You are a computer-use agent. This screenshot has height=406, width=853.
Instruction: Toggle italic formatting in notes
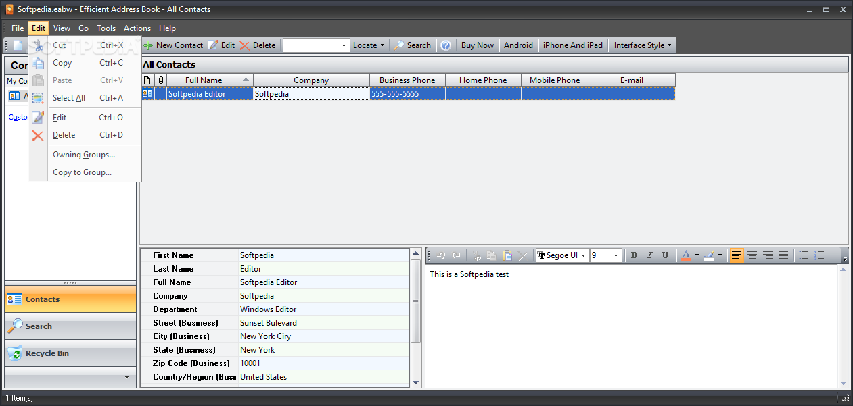649,255
